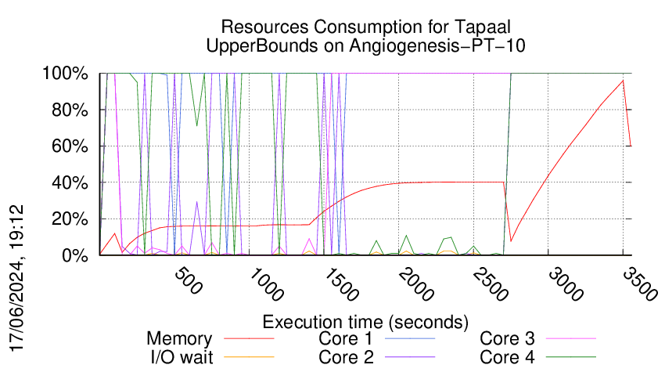
Task: Click the Core 3 legend label
Action: point(507,338)
